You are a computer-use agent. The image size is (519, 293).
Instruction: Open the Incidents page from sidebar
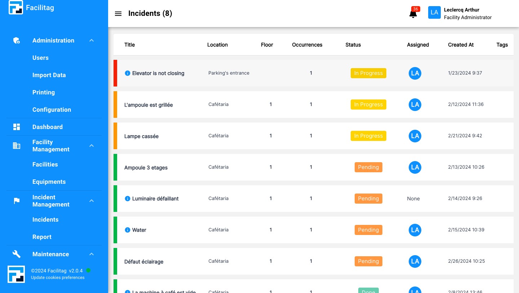point(45,219)
